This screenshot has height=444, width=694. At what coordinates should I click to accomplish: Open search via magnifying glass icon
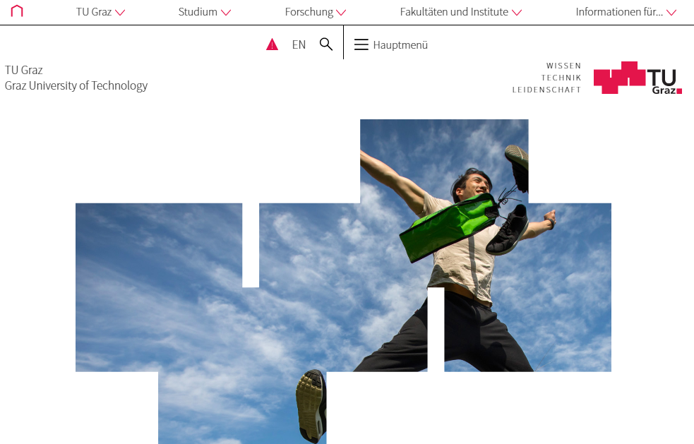[x=326, y=44]
